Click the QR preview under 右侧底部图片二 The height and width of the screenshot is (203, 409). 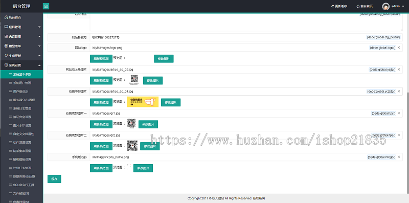tap(132, 146)
